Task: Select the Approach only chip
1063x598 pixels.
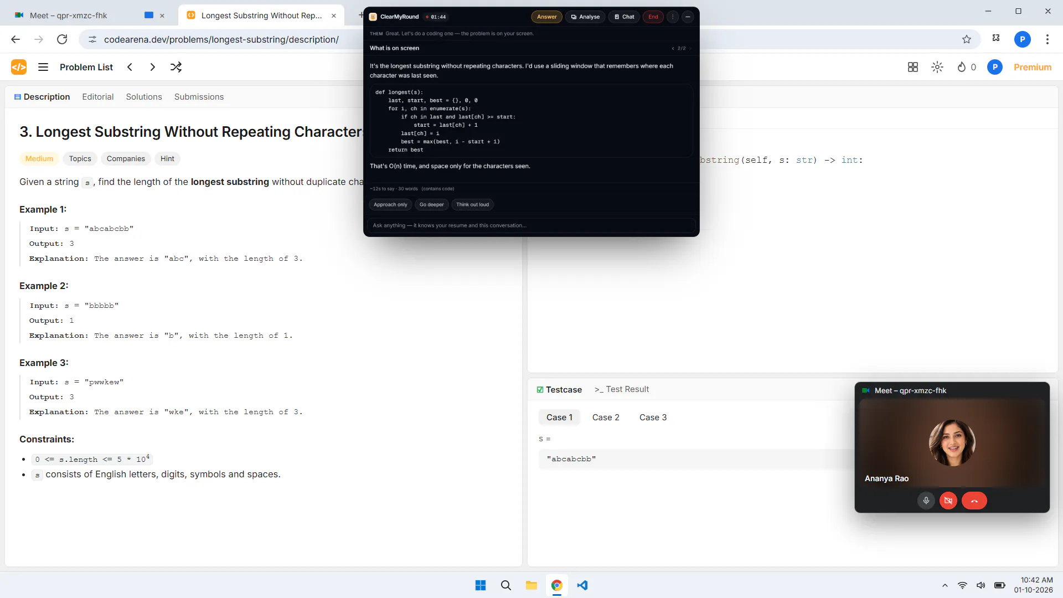Action: point(390,204)
